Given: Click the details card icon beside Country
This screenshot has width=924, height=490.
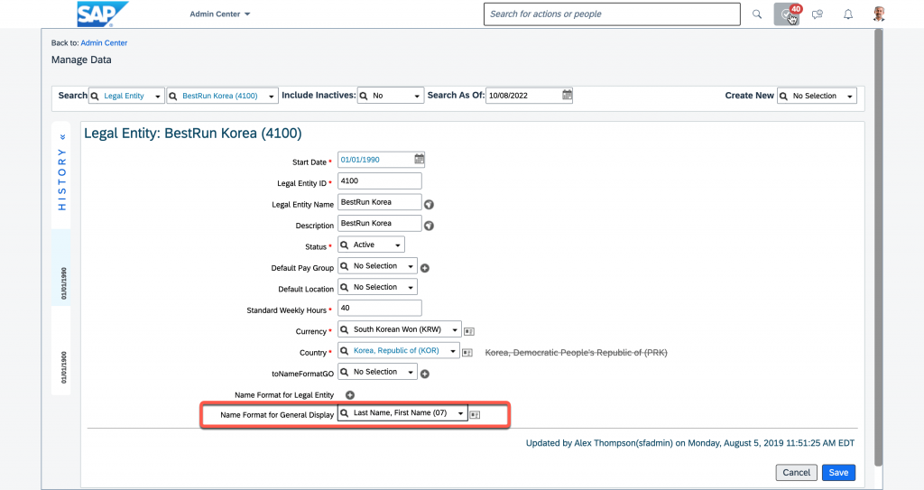Looking at the screenshot, I should 467,353.
